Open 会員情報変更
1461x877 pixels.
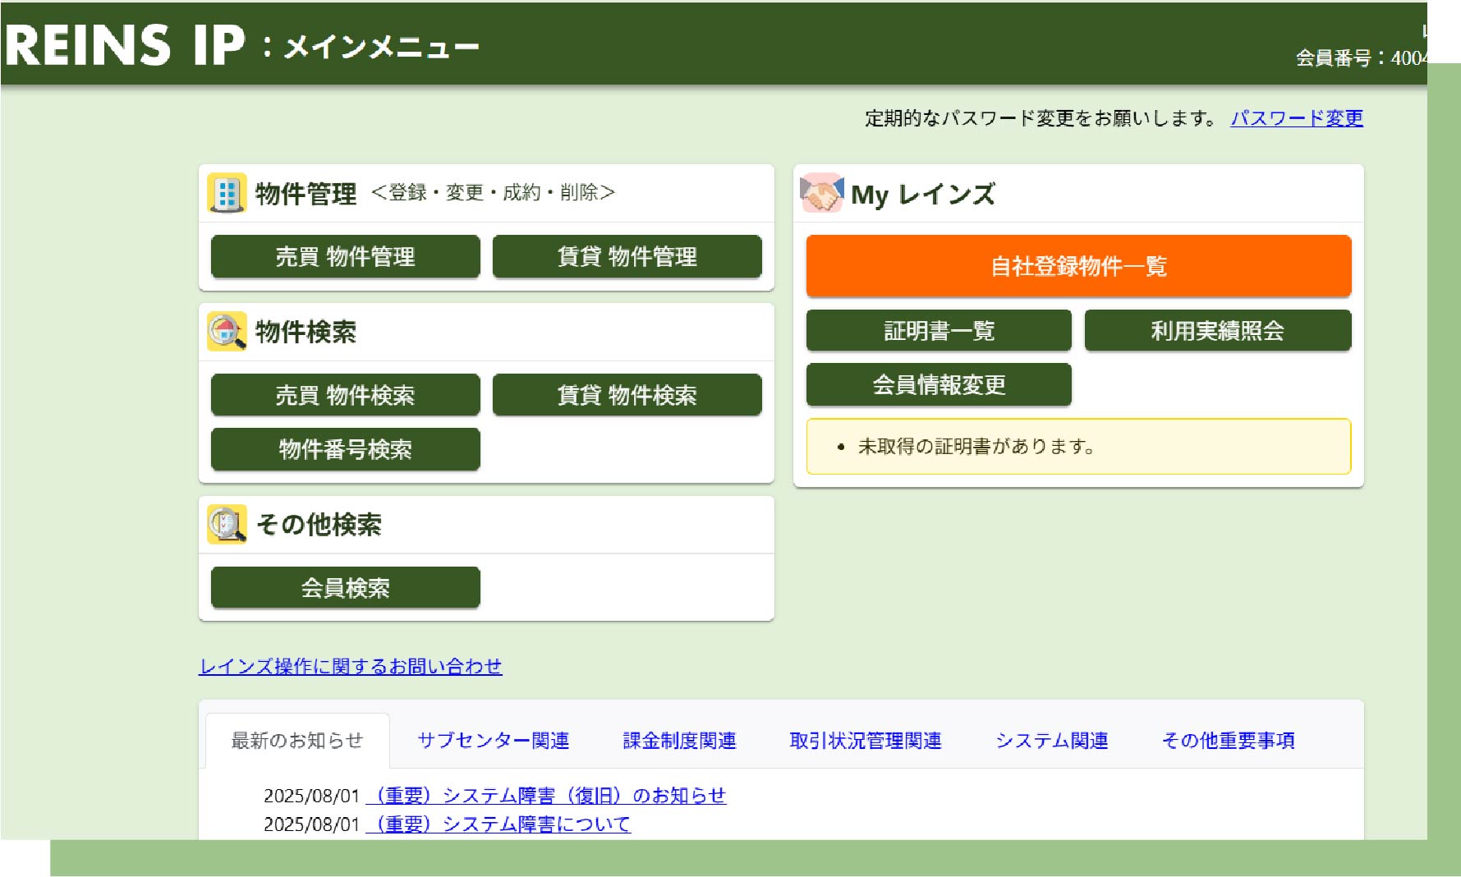(938, 385)
